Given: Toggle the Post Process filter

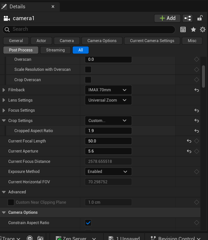Looking at the screenshot, I should [x=21, y=50].
